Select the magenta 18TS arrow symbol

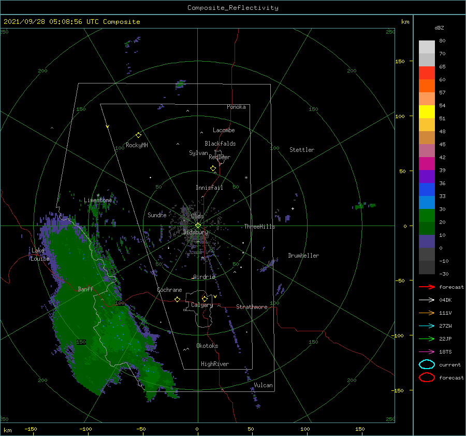coord(427,352)
